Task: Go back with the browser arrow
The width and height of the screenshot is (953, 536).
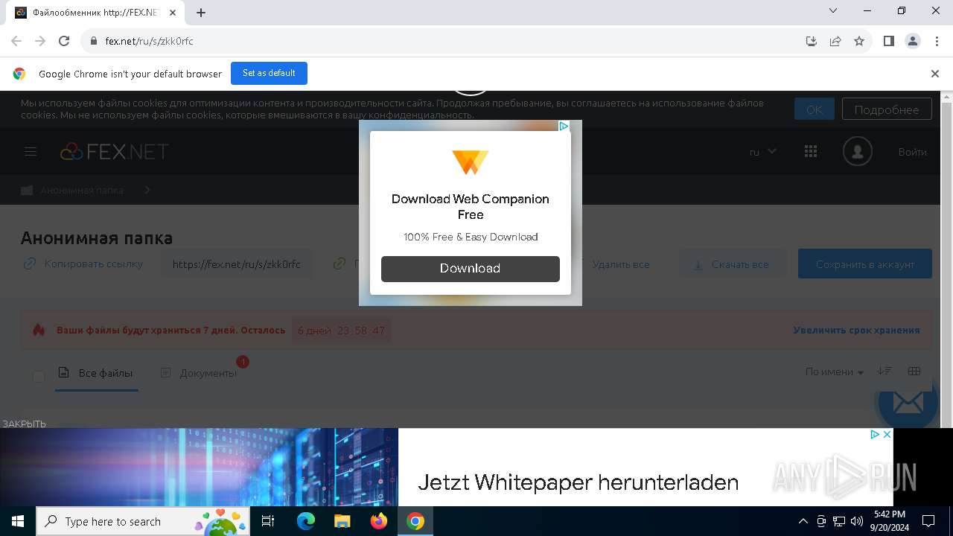Action: tap(16, 41)
